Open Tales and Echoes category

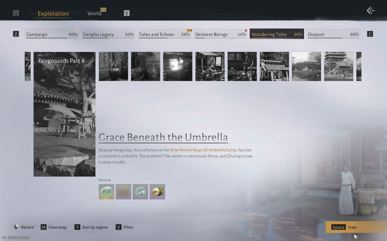(x=164, y=34)
